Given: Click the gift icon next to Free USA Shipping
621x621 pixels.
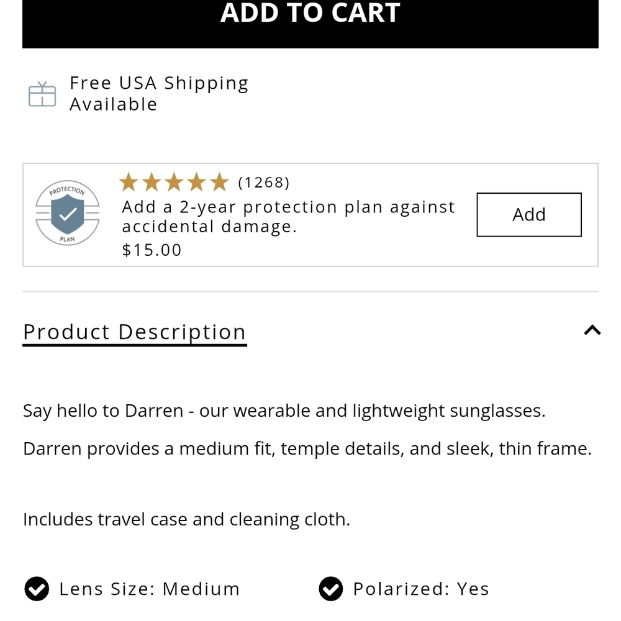Looking at the screenshot, I should click(42, 94).
